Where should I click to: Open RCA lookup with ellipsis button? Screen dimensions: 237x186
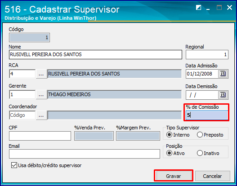(x=41, y=74)
